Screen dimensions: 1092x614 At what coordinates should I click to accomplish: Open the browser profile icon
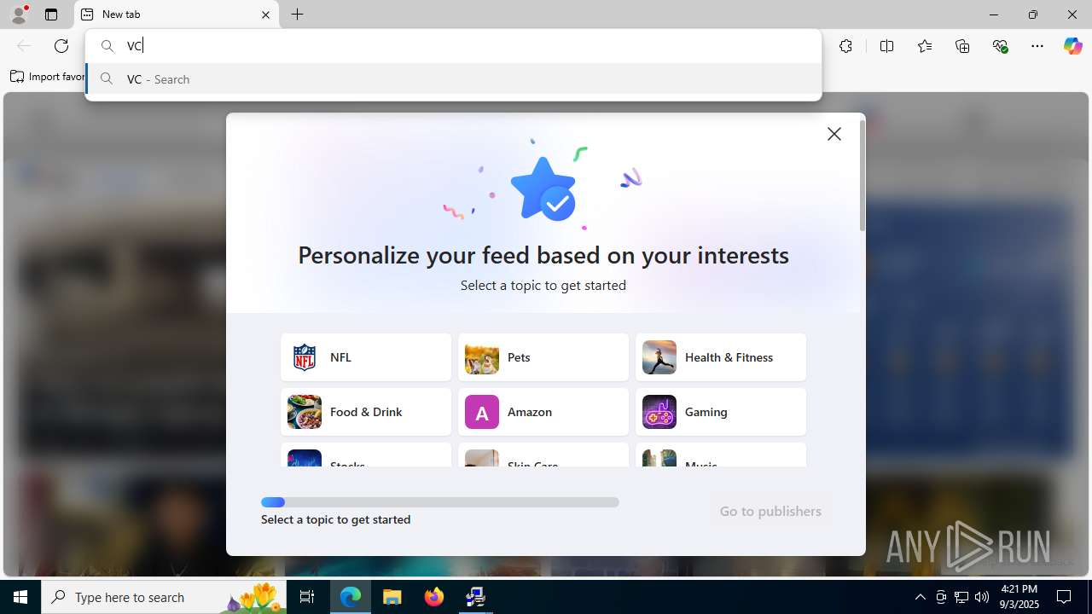pyautogui.click(x=19, y=14)
